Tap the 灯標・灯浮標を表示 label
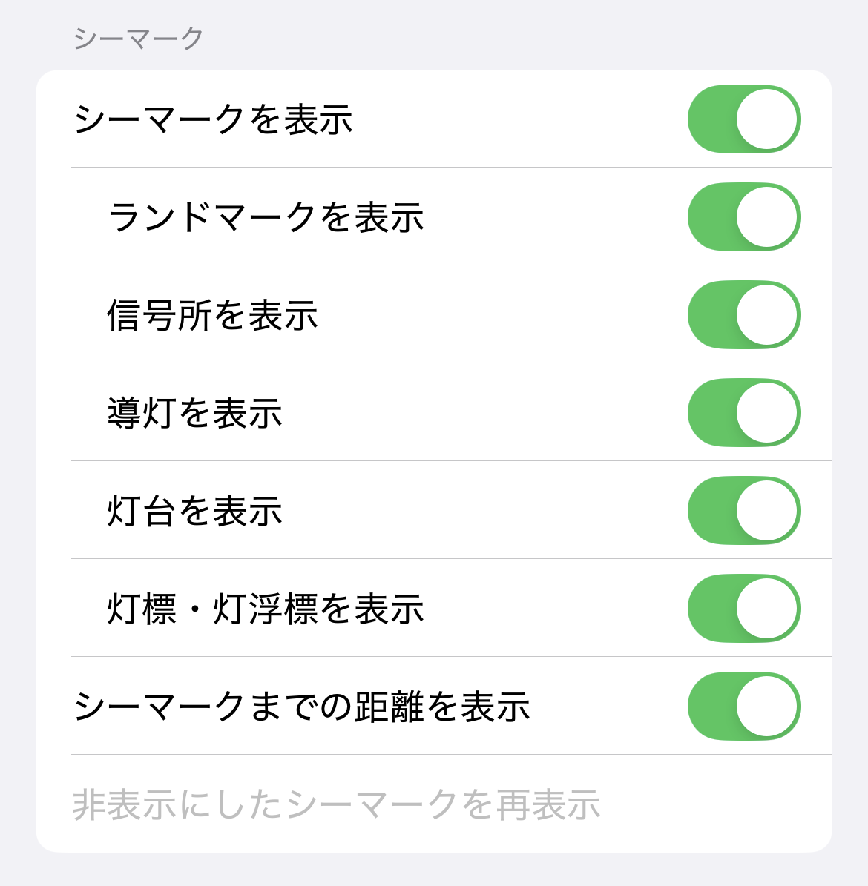This screenshot has height=886, width=868. 266,609
